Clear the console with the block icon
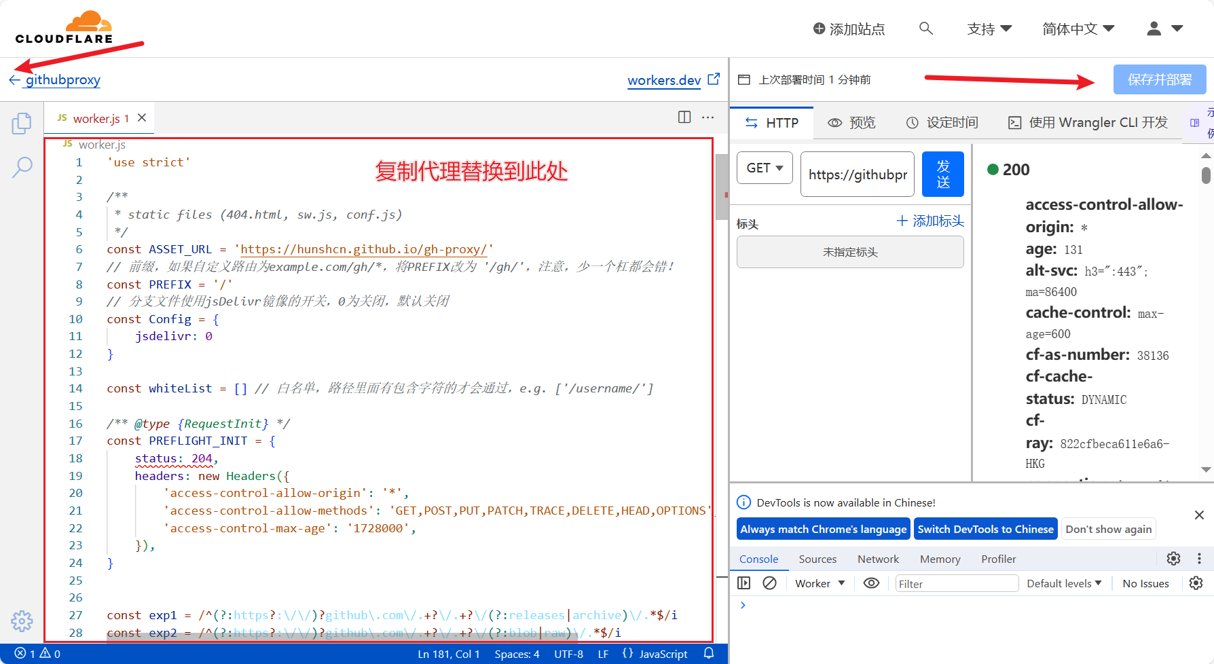 tap(769, 583)
